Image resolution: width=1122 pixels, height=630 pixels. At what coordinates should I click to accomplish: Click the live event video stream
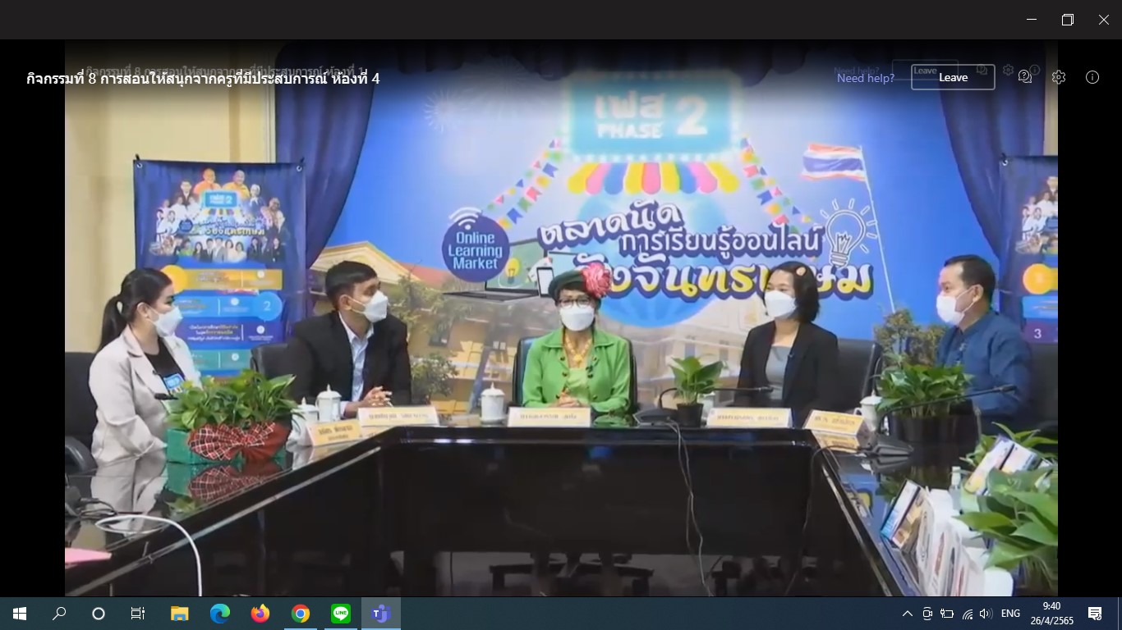tap(561, 328)
